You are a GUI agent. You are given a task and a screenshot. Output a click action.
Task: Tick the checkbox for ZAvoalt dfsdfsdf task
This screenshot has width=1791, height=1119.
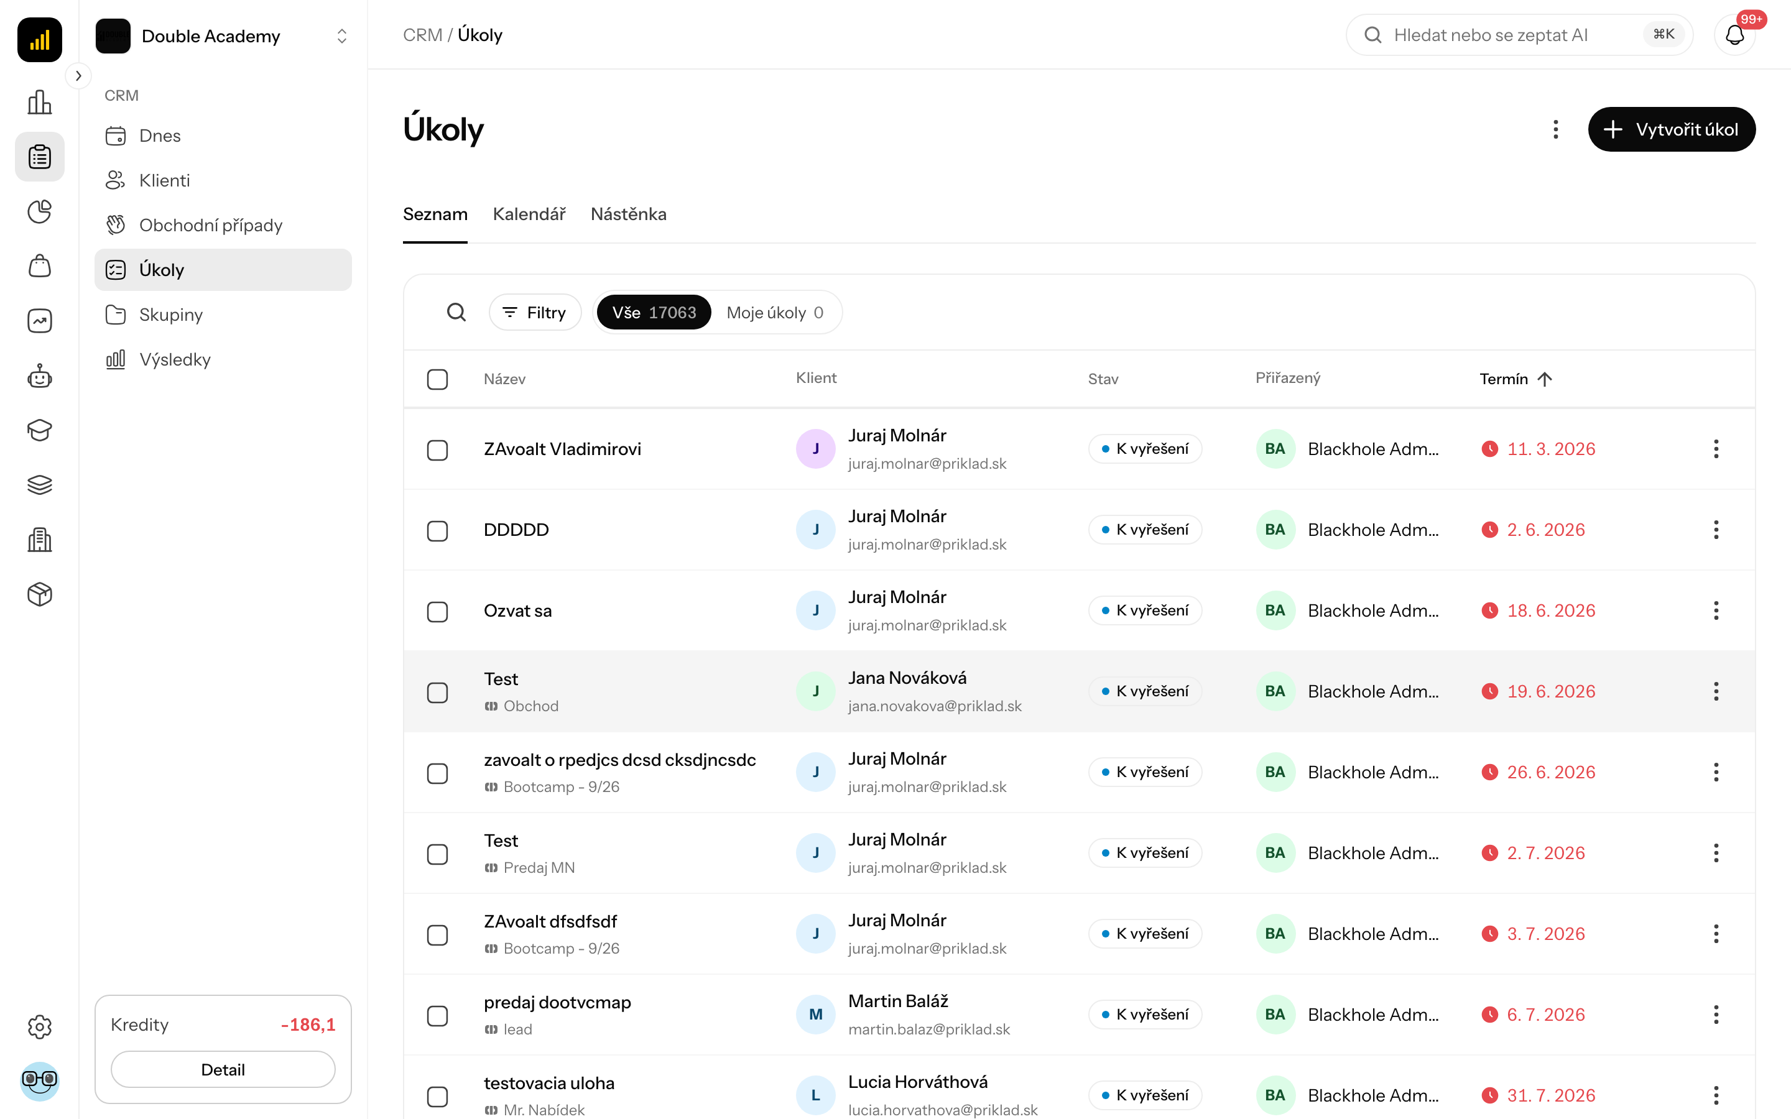pyautogui.click(x=437, y=935)
